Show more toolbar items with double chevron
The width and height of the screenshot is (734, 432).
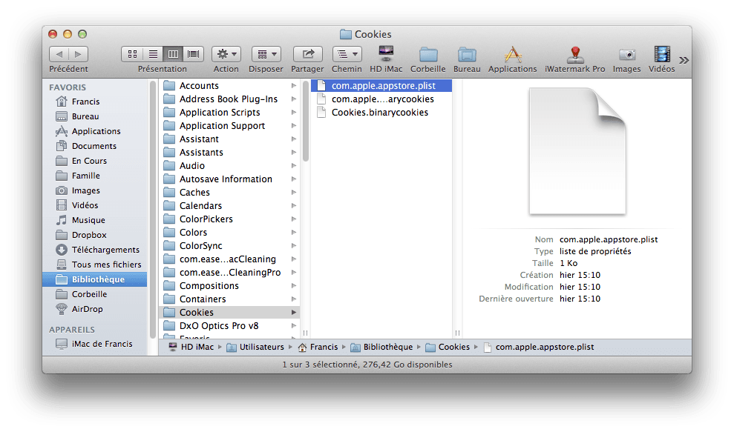pos(684,60)
